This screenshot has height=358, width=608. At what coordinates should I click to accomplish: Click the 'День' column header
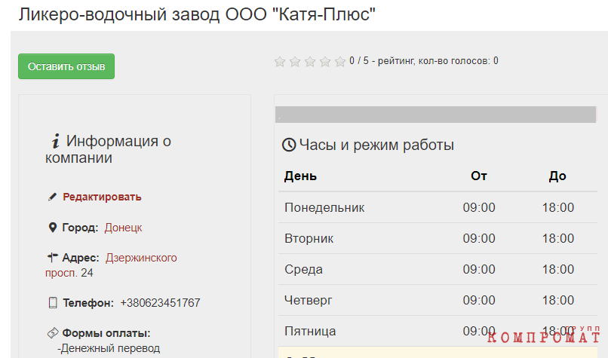tap(300, 176)
